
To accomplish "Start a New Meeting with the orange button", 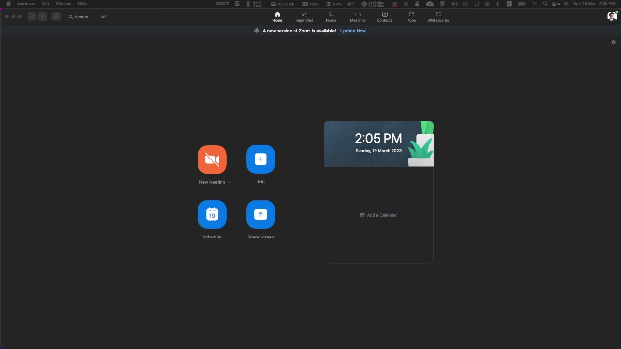I will point(212,159).
